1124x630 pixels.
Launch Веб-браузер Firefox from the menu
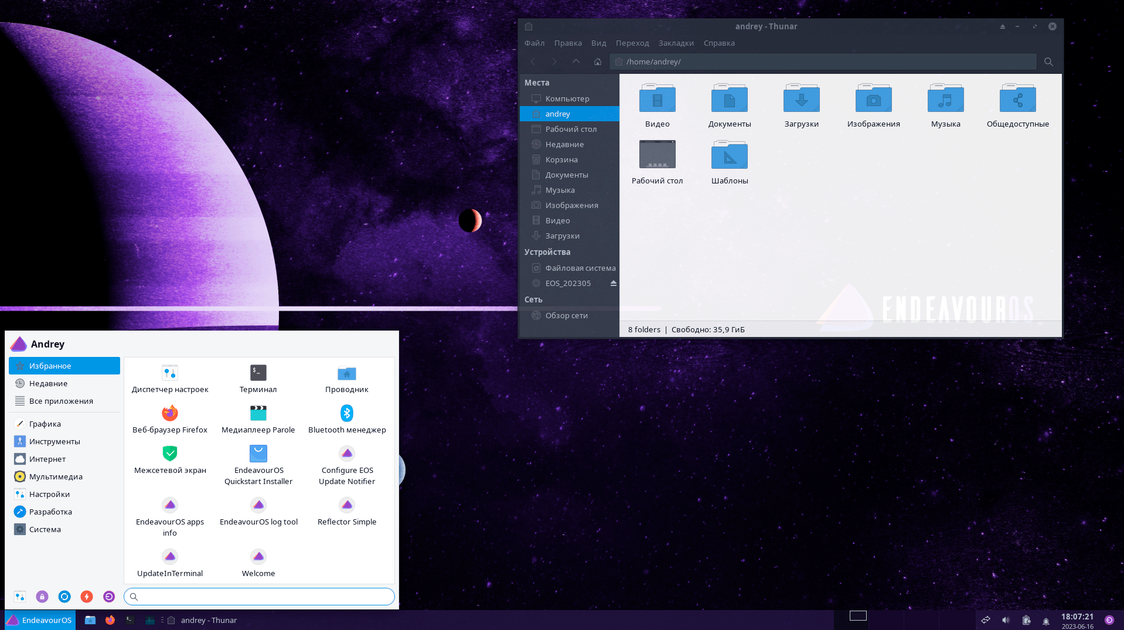pyautogui.click(x=170, y=419)
